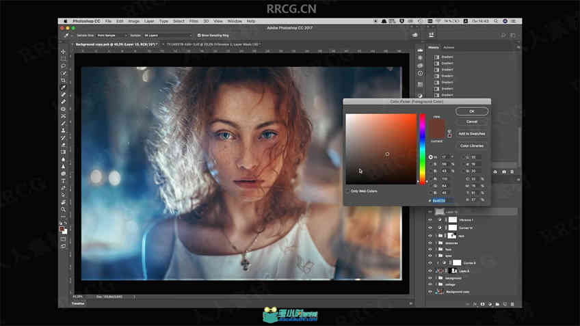Open the Window menu
580x326 pixels.
coord(235,21)
